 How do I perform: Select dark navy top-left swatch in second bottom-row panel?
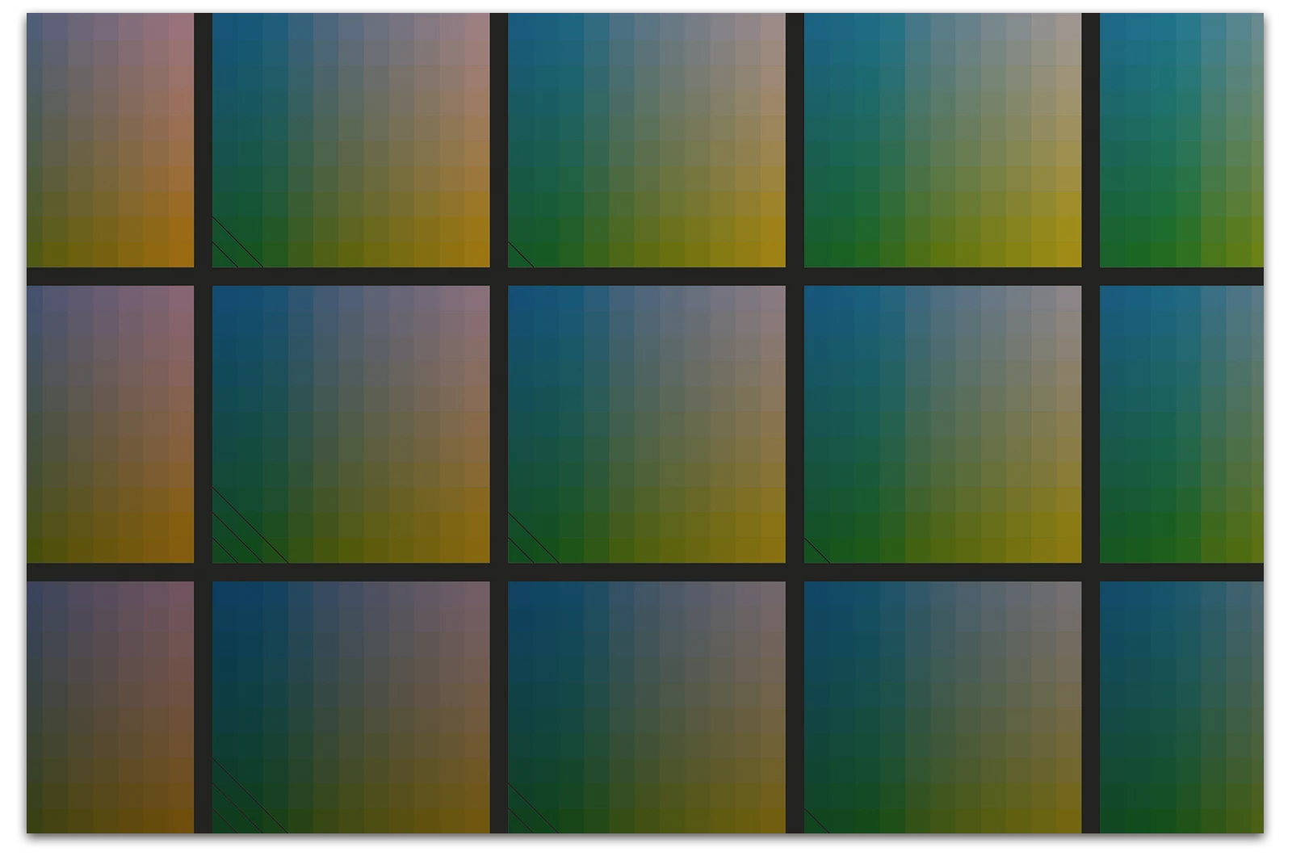[224, 593]
